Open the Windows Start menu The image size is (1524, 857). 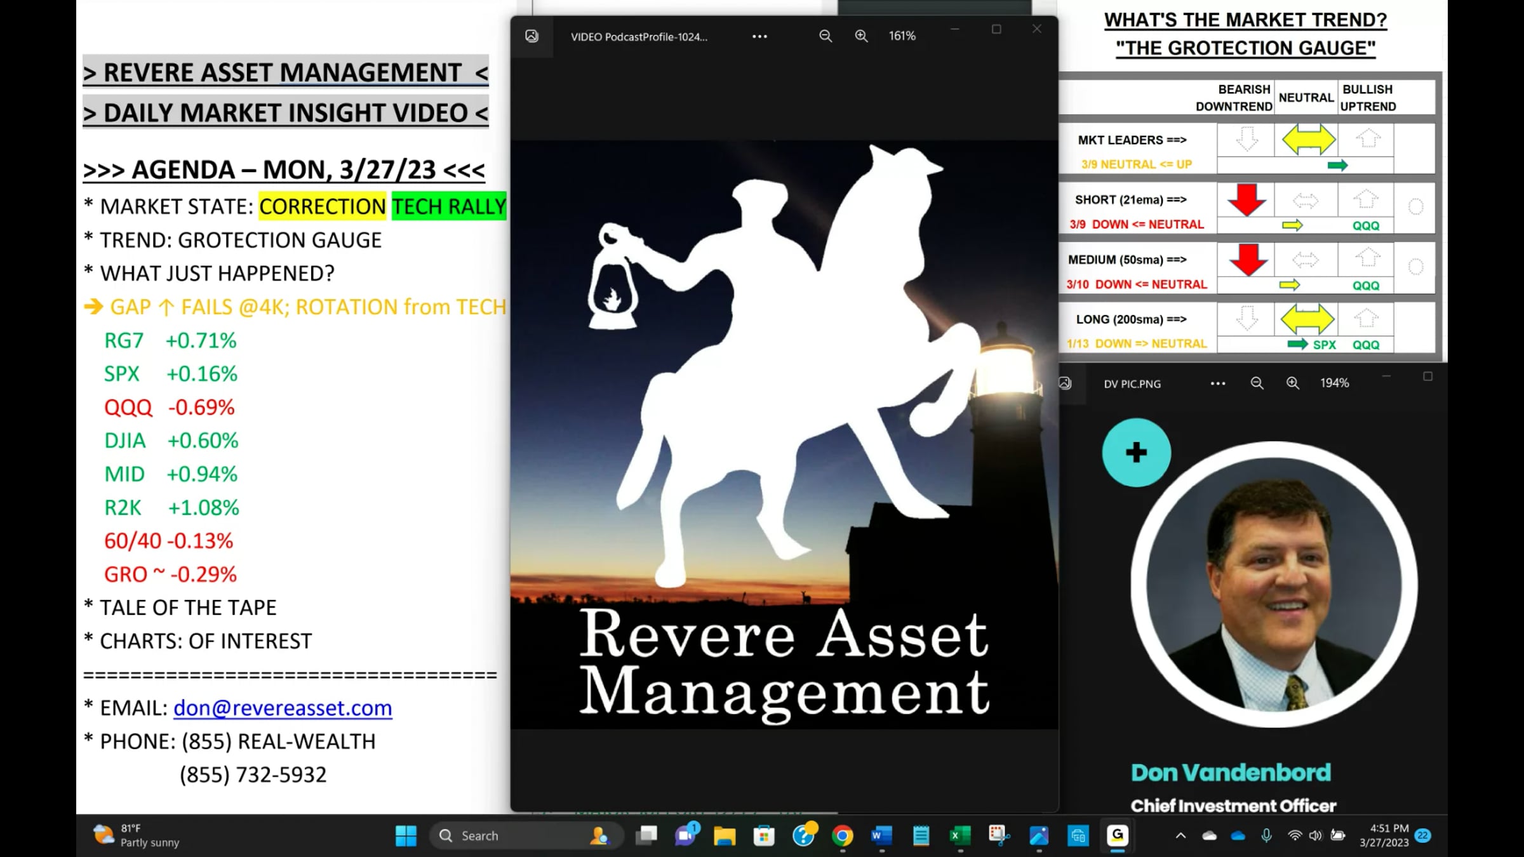point(406,835)
